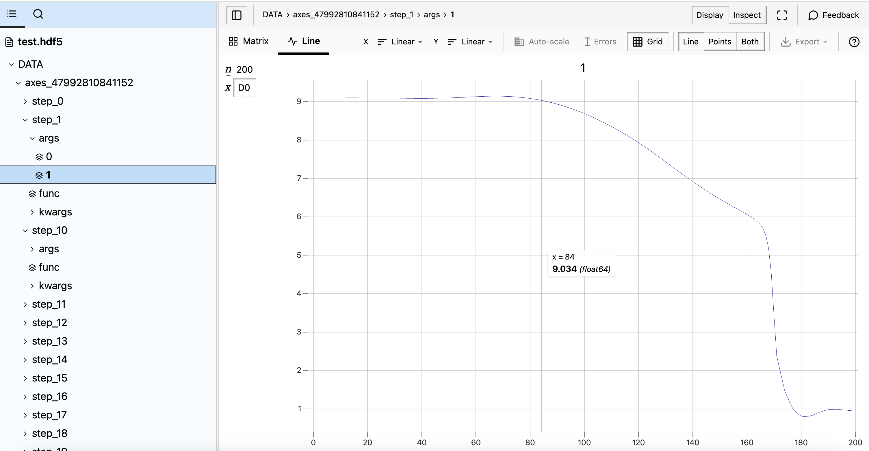Click the sidebar toggle panel icon
Image resolution: width=869 pixels, height=451 pixels.
point(237,15)
